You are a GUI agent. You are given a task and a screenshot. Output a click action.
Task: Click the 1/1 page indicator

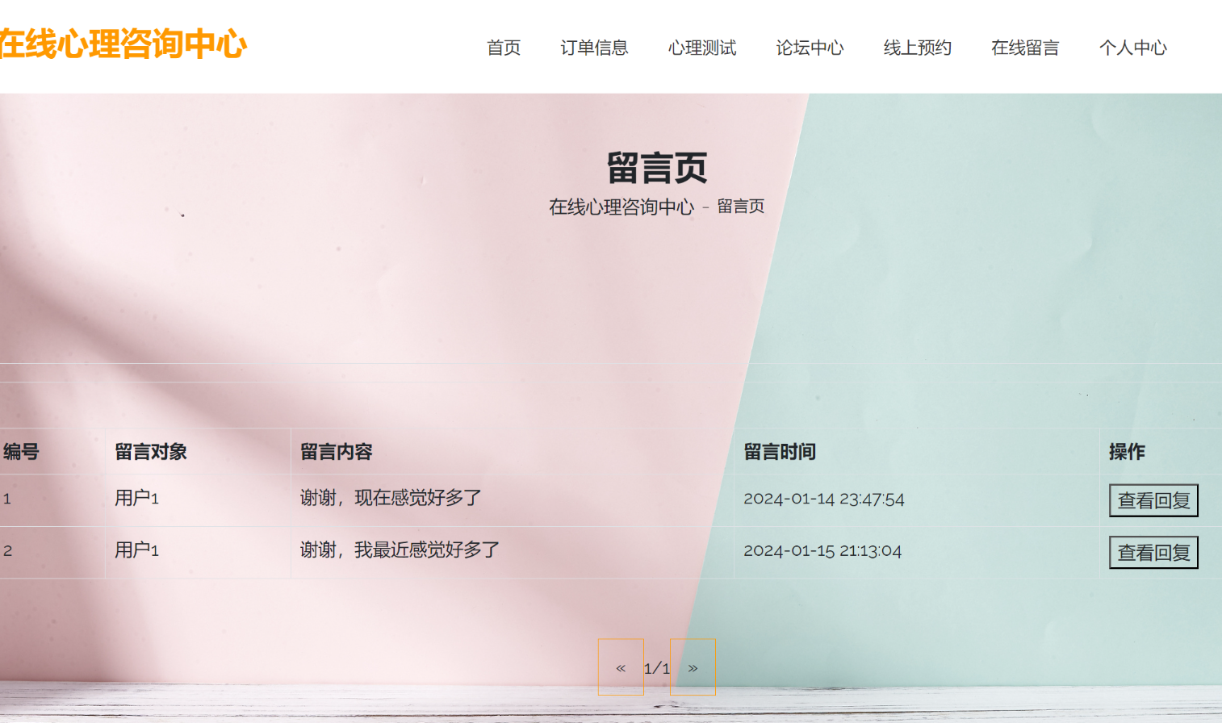(656, 667)
